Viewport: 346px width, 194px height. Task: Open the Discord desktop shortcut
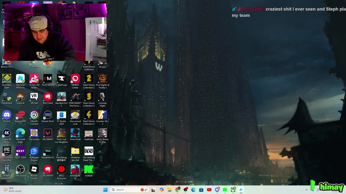(x=7, y=116)
